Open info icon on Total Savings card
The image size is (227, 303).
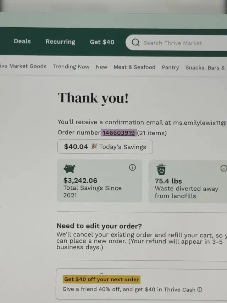[132, 167]
